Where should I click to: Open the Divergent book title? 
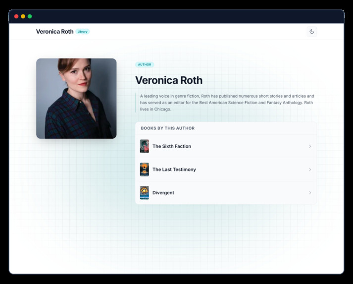point(163,193)
